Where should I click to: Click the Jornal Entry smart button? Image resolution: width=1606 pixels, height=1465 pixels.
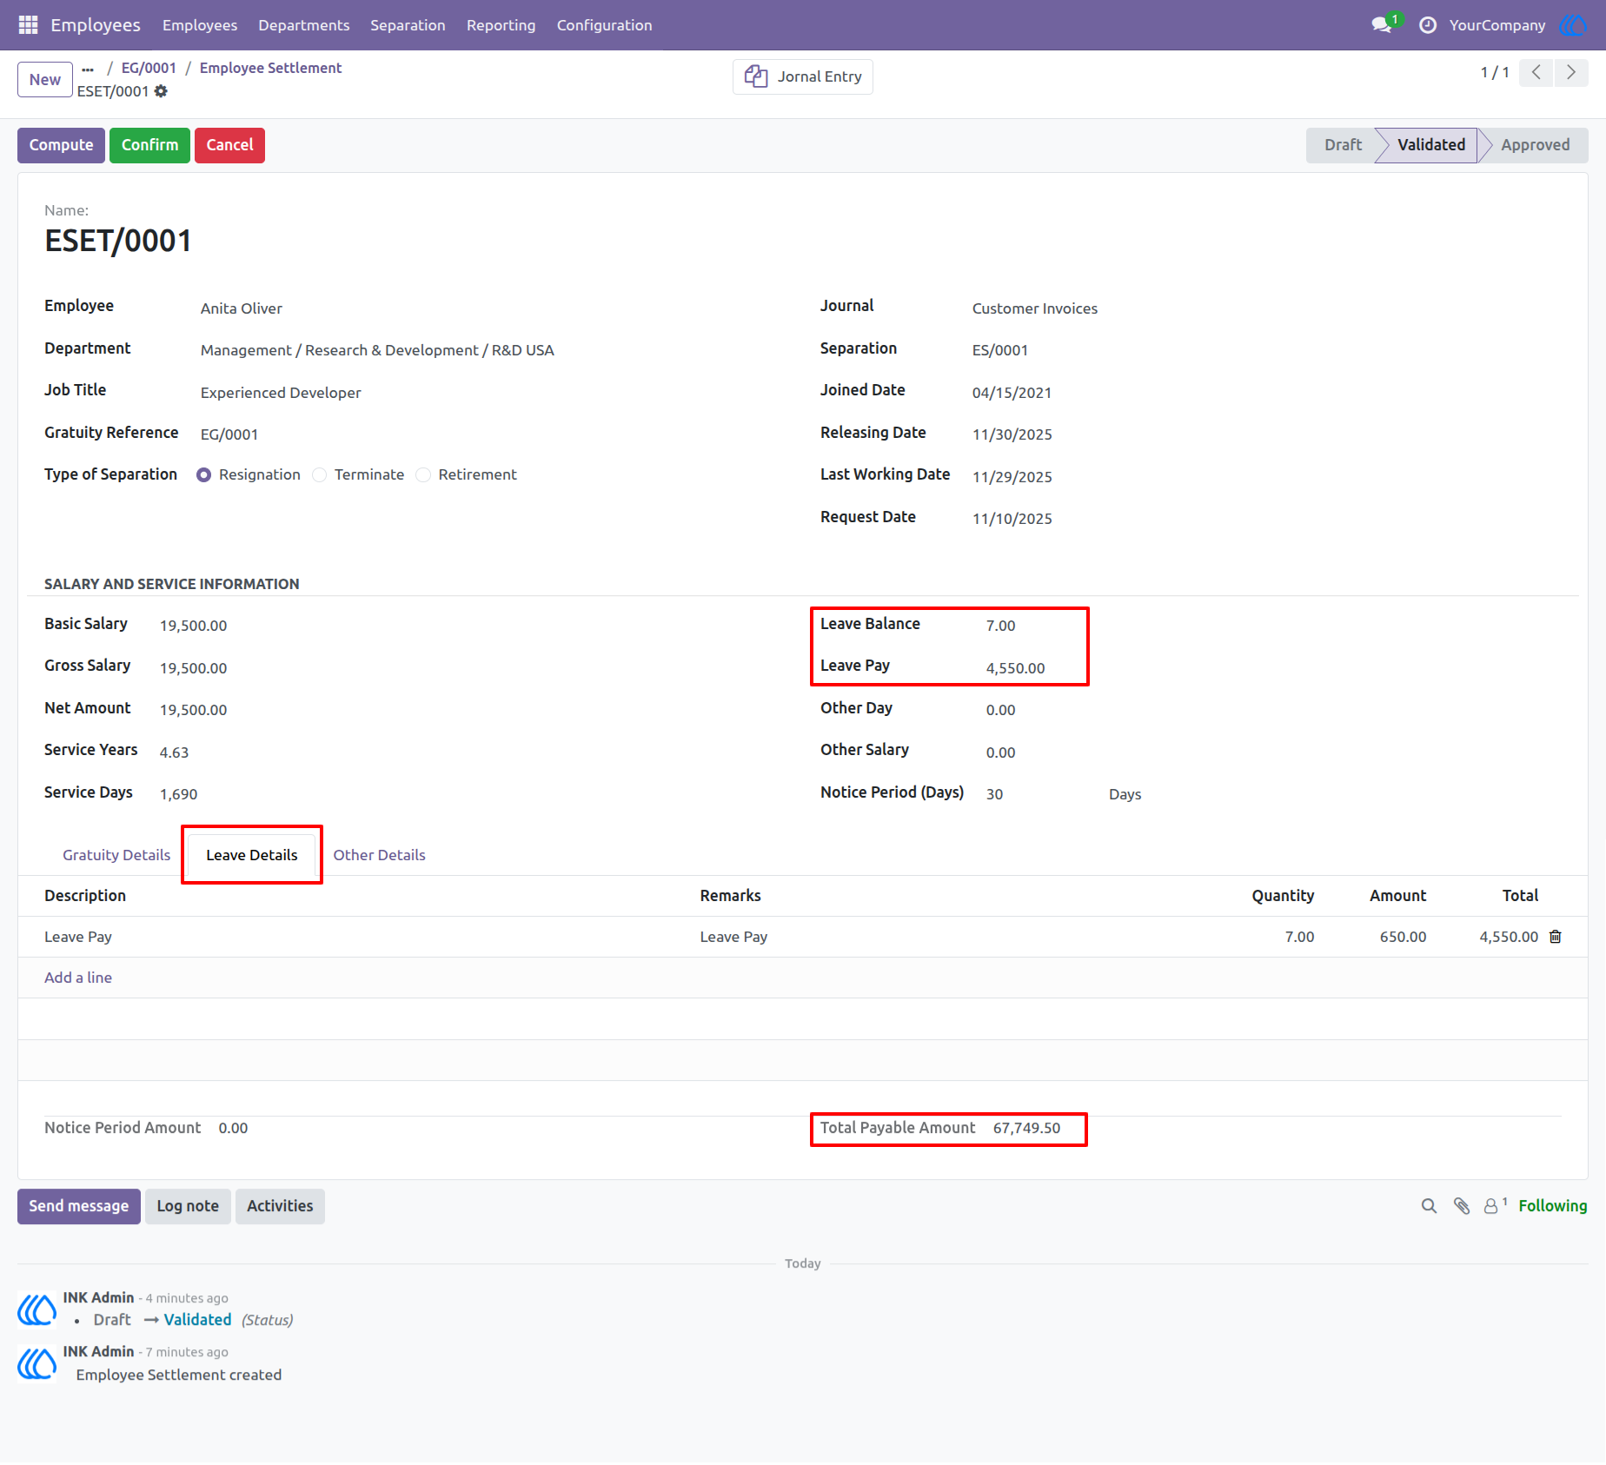pyautogui.click(x=803, y=76)
